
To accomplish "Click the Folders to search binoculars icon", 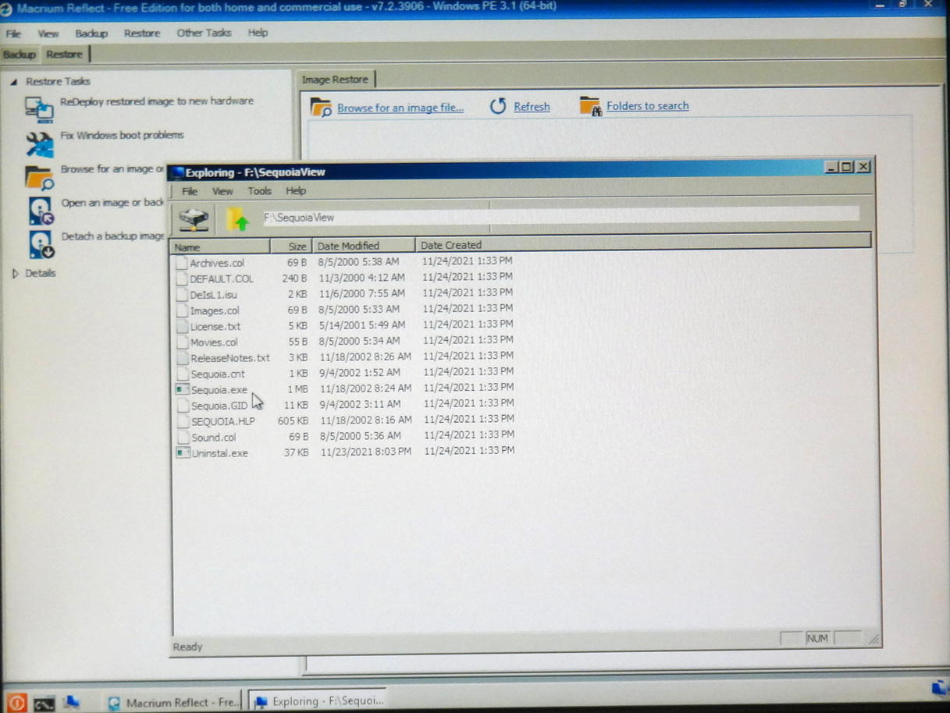I will point(589,106).
